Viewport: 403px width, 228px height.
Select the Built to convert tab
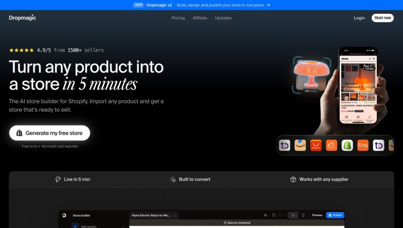click(x=190, y=179)
